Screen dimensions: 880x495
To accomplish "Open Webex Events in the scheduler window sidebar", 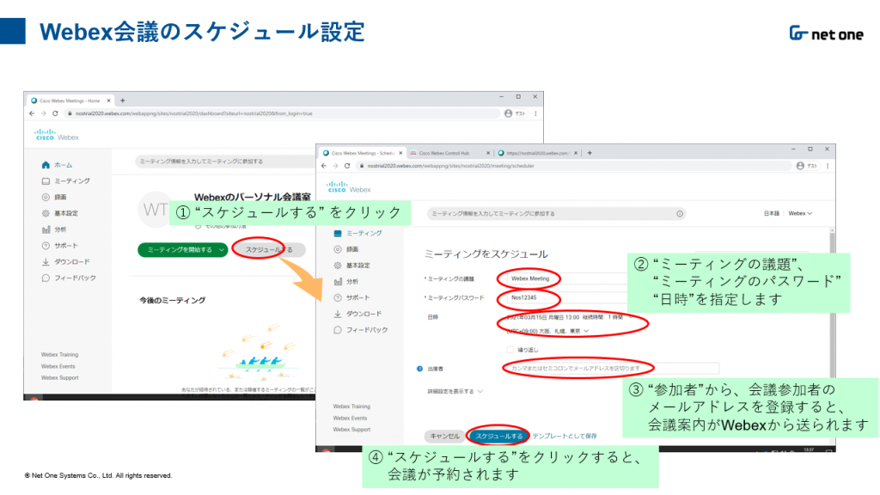I will click(350, 419).
